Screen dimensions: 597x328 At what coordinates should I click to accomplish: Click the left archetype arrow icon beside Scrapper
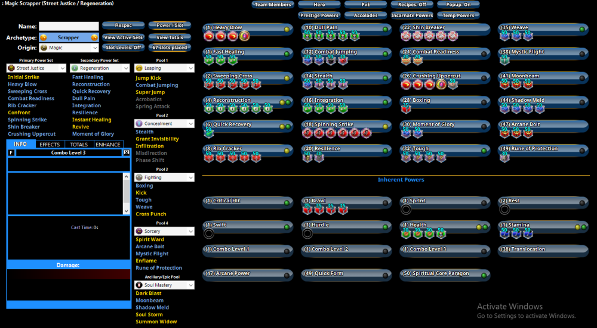point(44,38)
